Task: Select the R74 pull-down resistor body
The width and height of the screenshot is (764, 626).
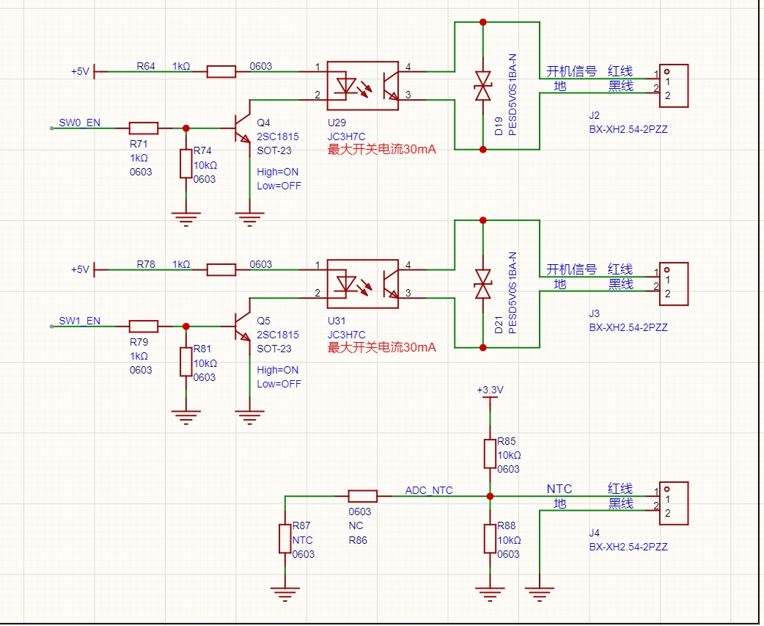Action: (x=186, y=163)
